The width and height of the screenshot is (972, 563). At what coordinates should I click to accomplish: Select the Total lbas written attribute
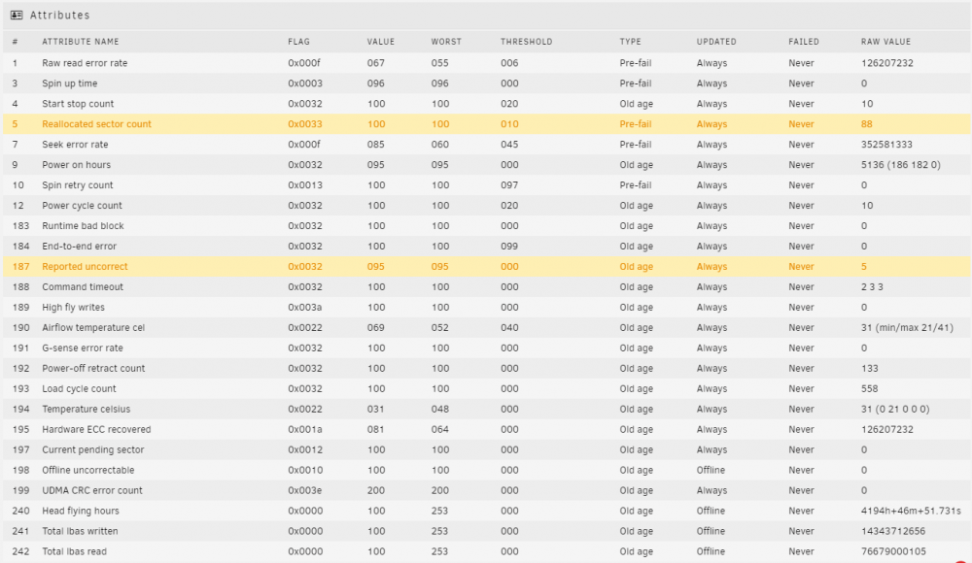coord(80,531)
